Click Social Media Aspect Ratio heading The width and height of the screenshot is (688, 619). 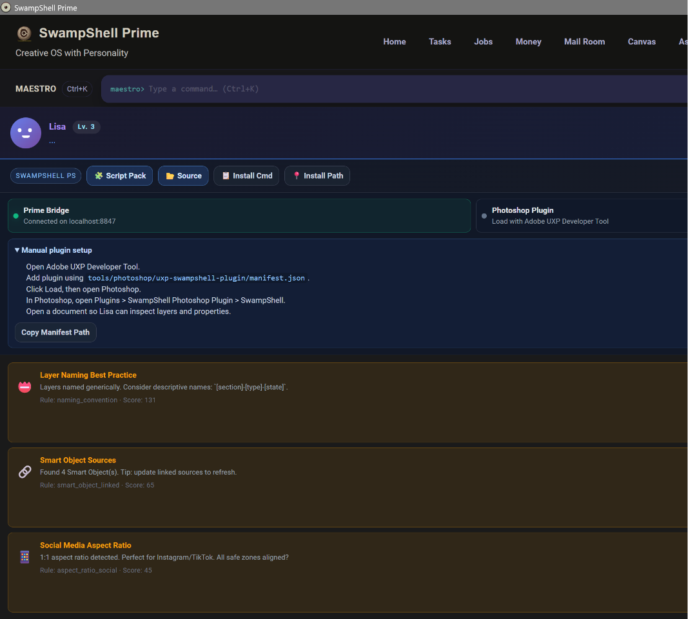86,545
